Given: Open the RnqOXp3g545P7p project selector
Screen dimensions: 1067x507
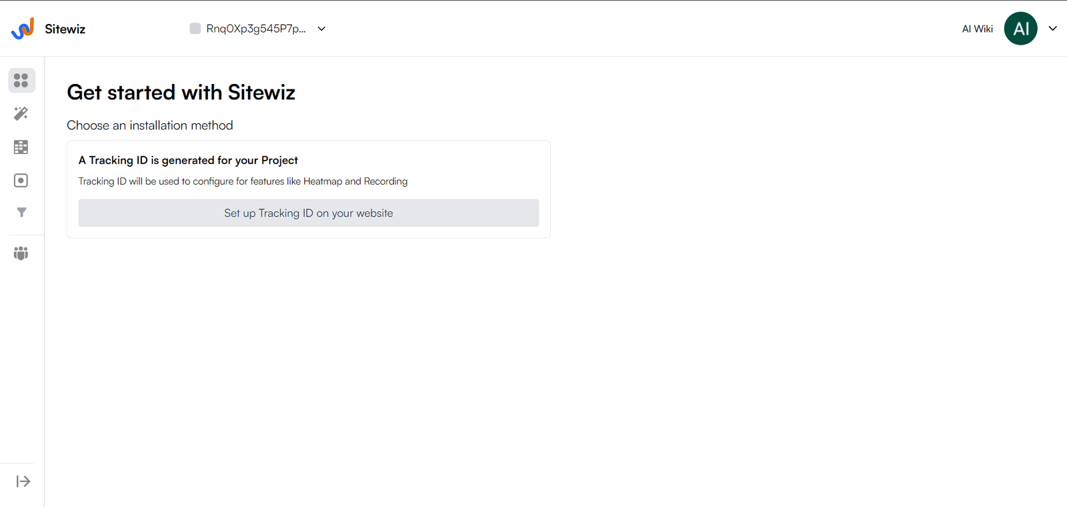Looking at the screenshot, I should [256, 29].
